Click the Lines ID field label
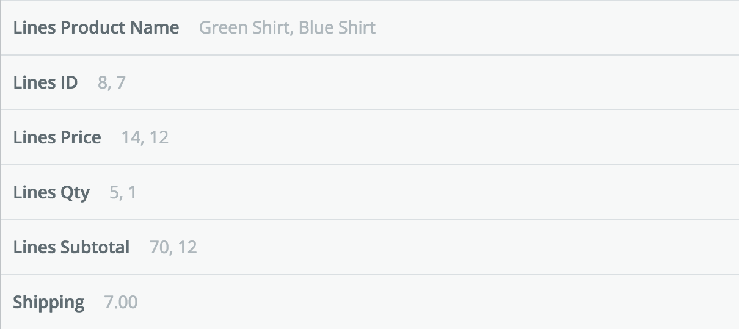Screen dimensions: 739x329 point(45,82)
